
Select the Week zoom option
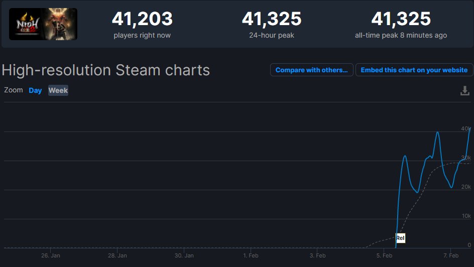pos(58,90)
